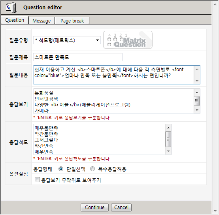Click the 약간불만족 line in 응답척도
Image resolution: width=219 pixels, height=215 pixels.
tap(46, 134)
